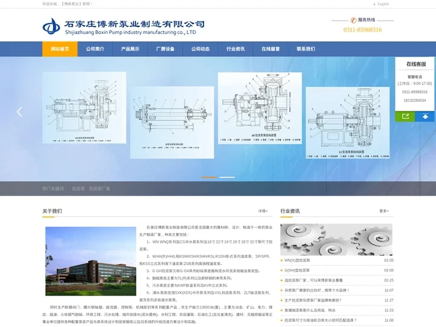Select the first orange carousel indicator
The image size is (436, 327).
tap(209, 177)
